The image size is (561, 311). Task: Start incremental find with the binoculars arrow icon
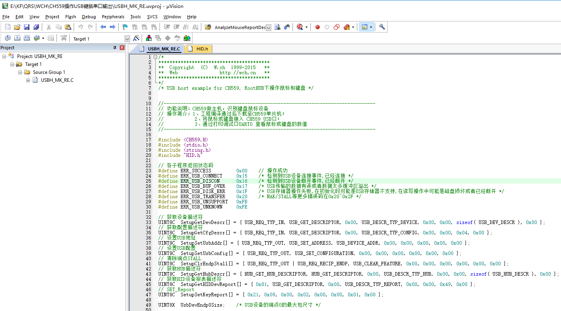(x=287, y=27)
